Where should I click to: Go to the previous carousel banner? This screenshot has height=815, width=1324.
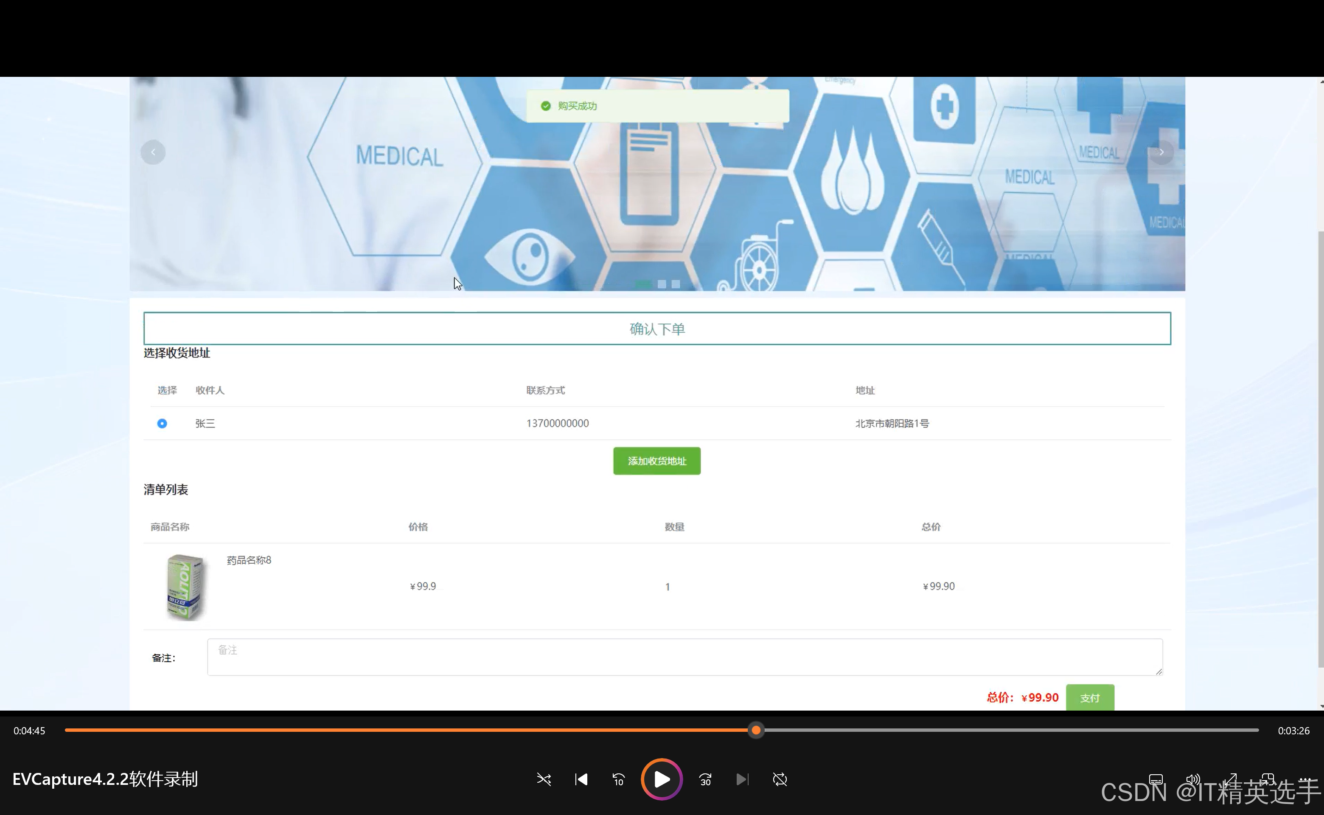click(x=153, y=152)
